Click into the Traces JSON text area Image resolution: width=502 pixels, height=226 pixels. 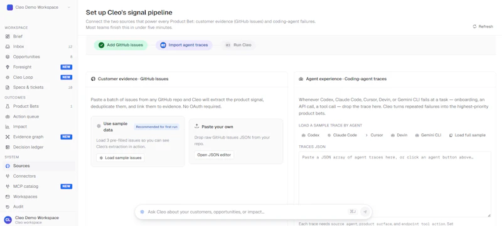pos(395,185)
